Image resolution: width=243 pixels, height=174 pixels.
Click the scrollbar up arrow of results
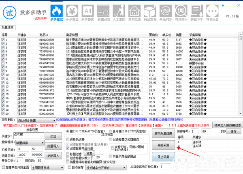[240, 34]
